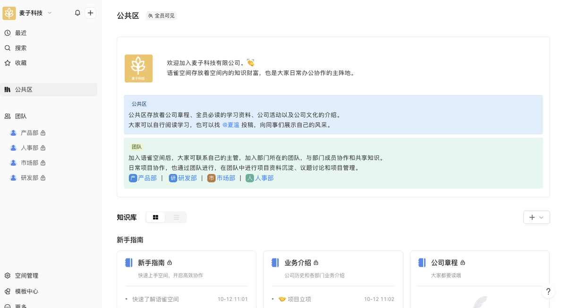Open the help question mark button
563x308 pixels.
548,291
